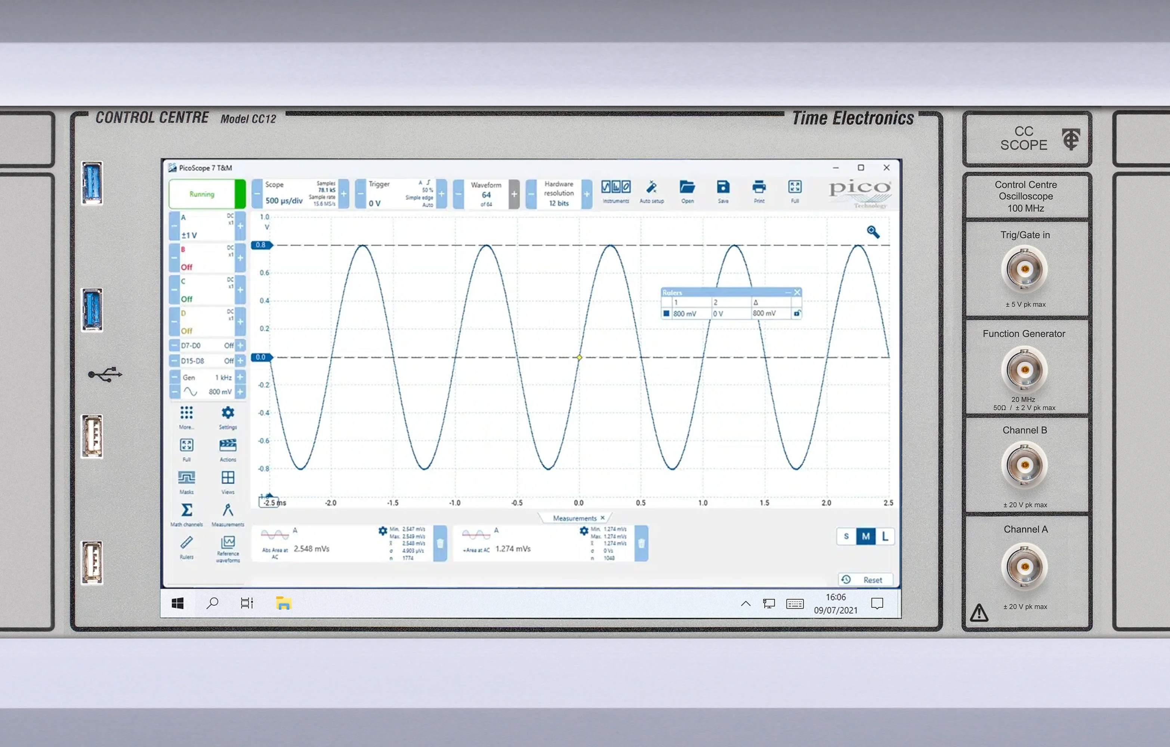Toggle the Running capture button
Screen dimensions: 1170x747
click(x=207, y=194)
